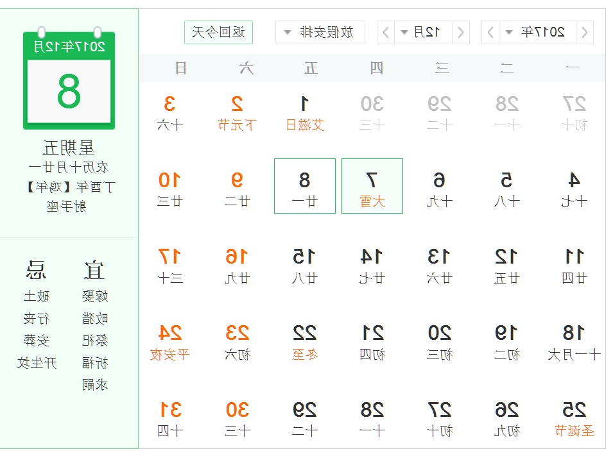
Task: Click the 安葬 entry under 忌
Action: click(37, 341)
